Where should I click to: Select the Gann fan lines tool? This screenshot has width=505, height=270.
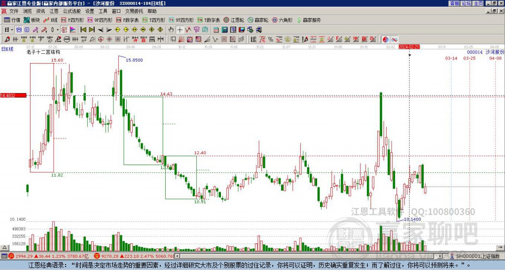[x=181, y=39]
